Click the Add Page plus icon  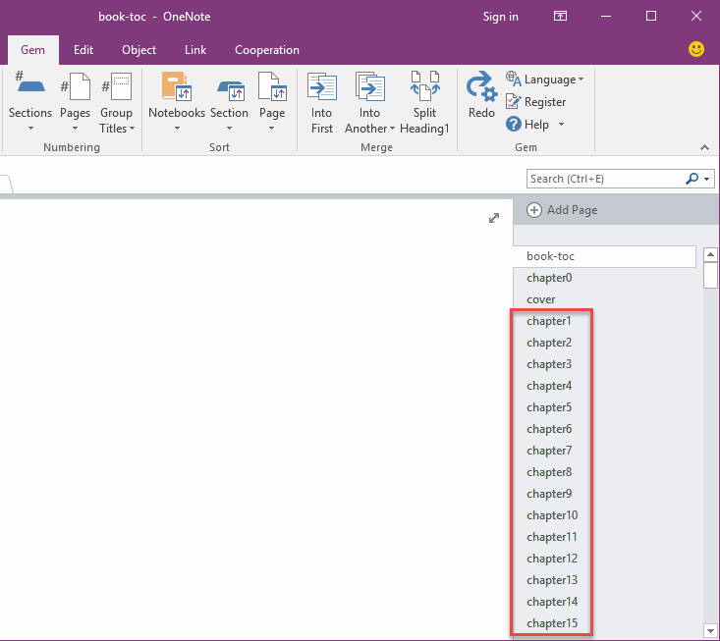click(x=534, y=210)
